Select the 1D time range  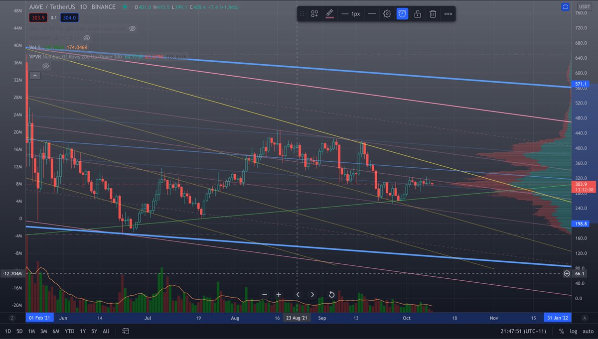coord(7,331)
